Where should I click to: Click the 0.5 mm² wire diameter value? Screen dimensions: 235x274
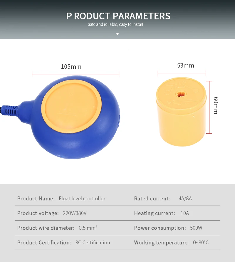[88, 228]
